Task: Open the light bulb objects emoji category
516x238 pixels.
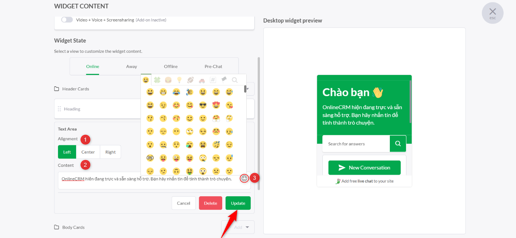Action: tap(180, 80)
